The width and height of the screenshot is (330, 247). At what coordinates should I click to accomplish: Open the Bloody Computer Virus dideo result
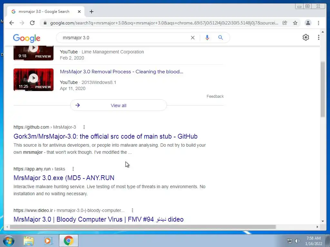point(99,219)
